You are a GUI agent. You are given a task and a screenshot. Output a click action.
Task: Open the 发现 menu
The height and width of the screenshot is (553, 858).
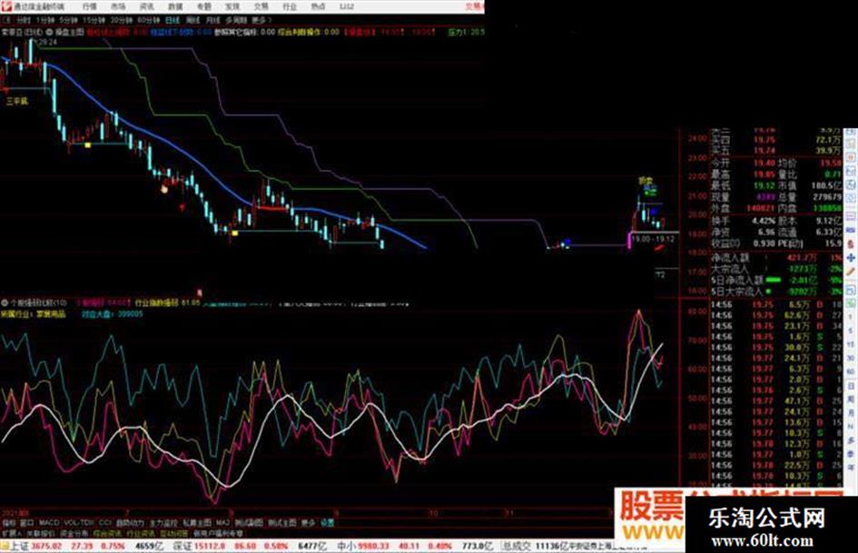232,6
